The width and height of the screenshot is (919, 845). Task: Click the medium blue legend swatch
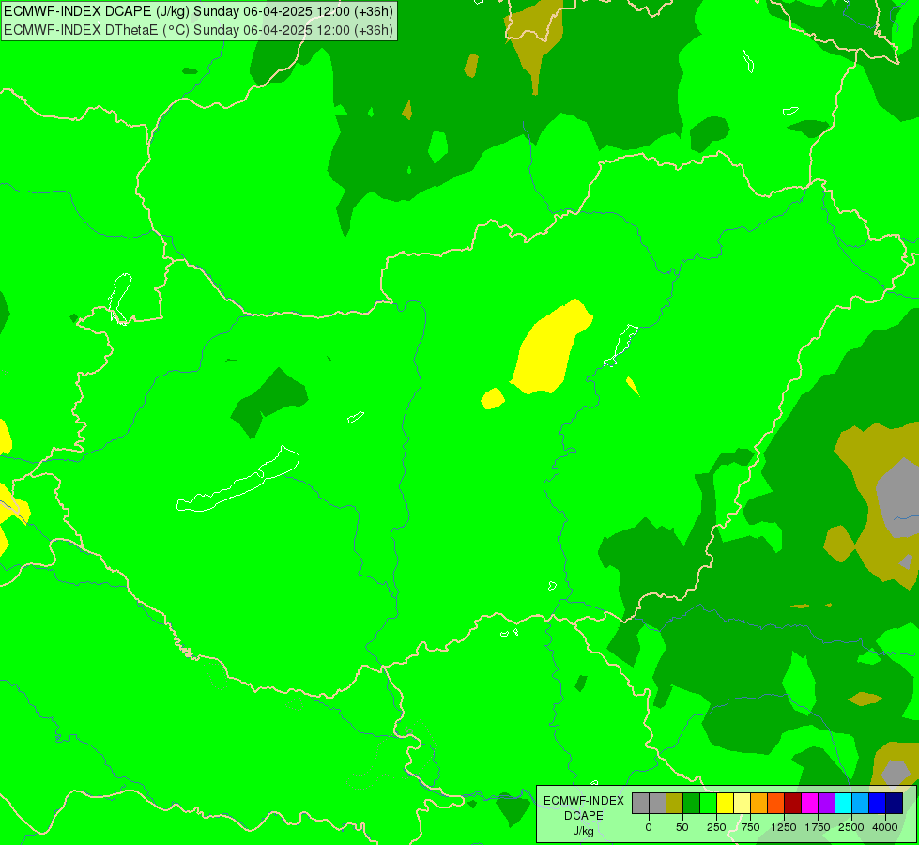coord(878,804)
